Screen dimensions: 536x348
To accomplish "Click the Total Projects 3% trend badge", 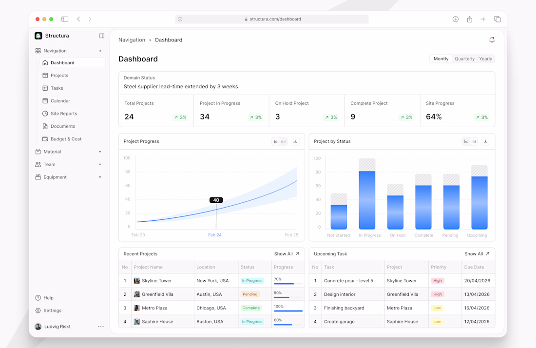I will click(x=180, y=117).
